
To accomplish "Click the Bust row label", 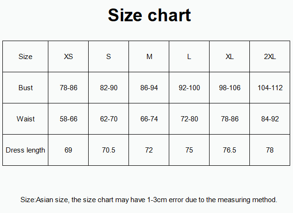I will click(25, 88).
